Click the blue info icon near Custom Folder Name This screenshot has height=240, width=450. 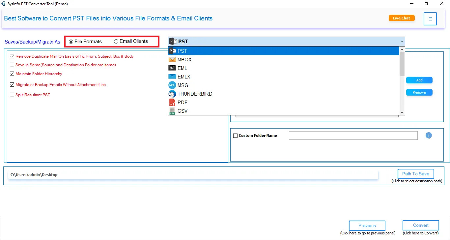[429, 135]
